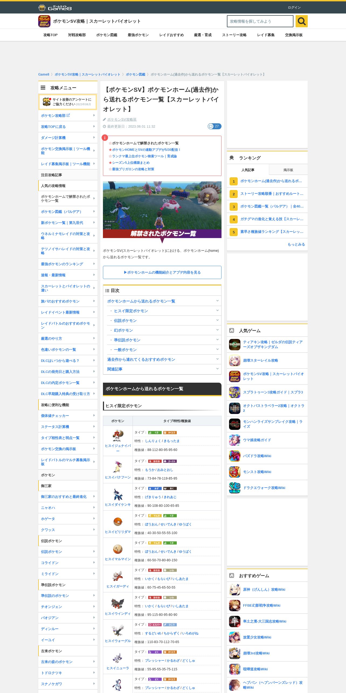Viewport: 346px width, 693px height.
Task: Expand 関連記事 entry in 目次
Action: [162, 369]
